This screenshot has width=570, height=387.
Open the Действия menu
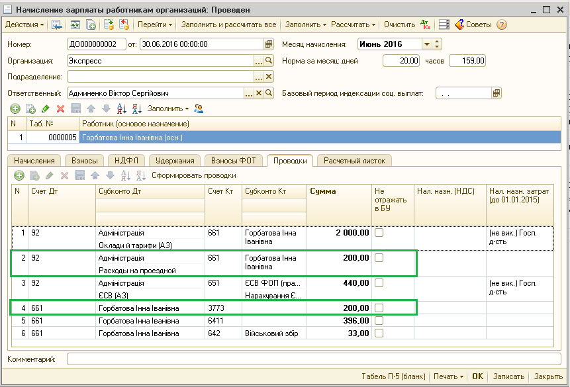24,24
